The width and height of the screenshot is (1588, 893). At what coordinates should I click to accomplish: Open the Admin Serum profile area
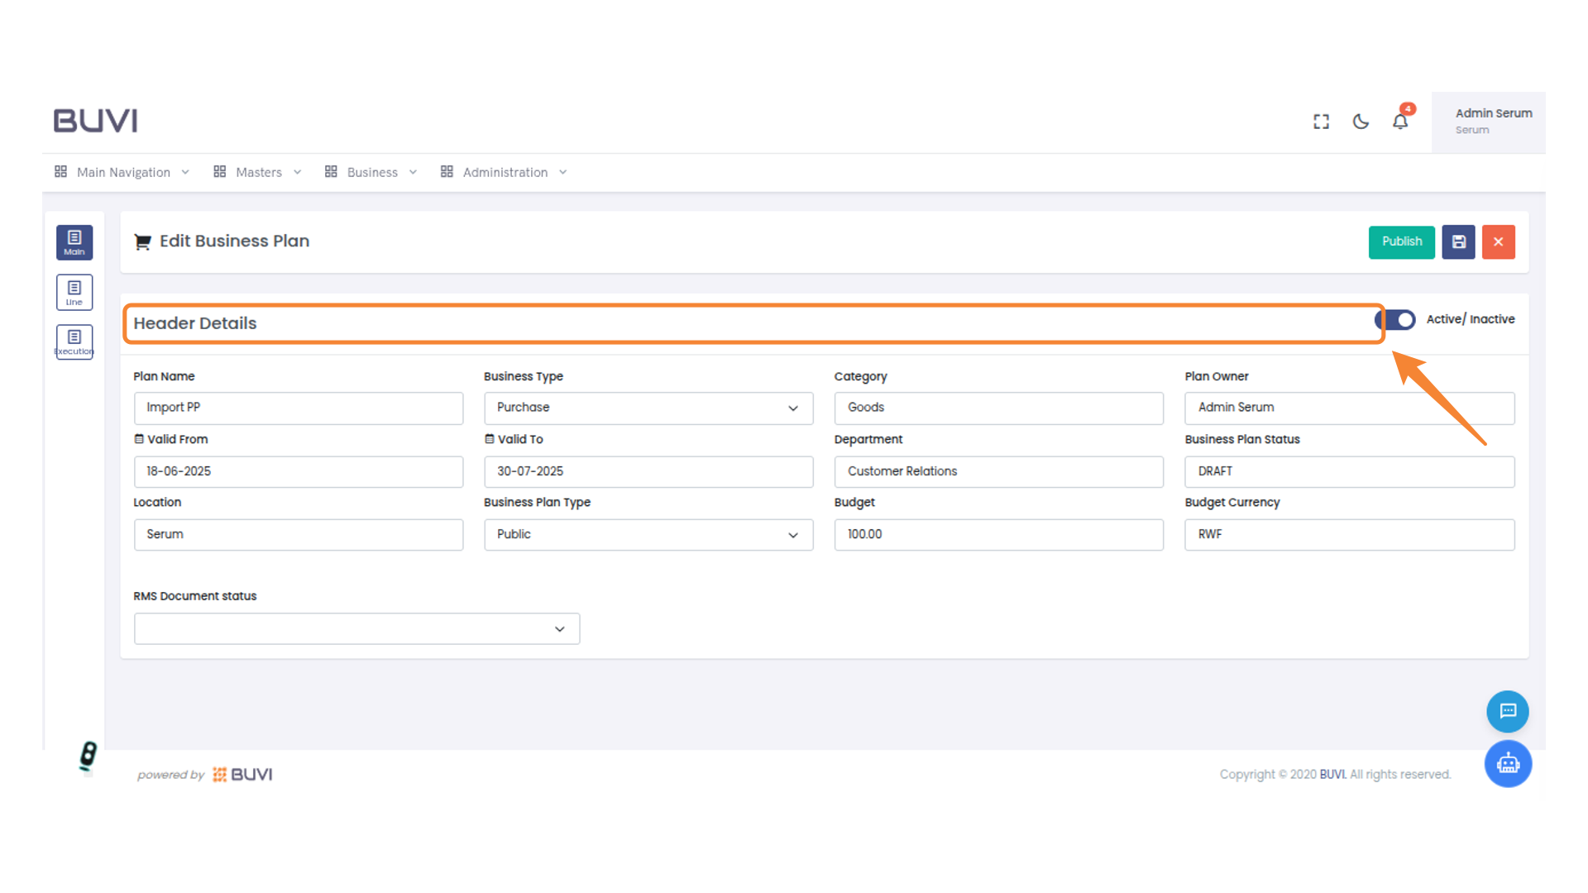1494,121
